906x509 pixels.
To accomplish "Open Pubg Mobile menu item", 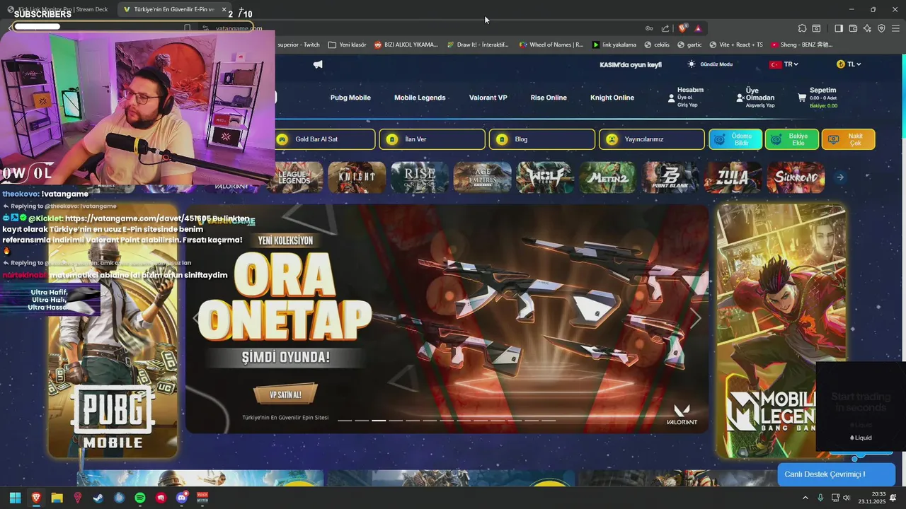I will click(x=350, y=98).
